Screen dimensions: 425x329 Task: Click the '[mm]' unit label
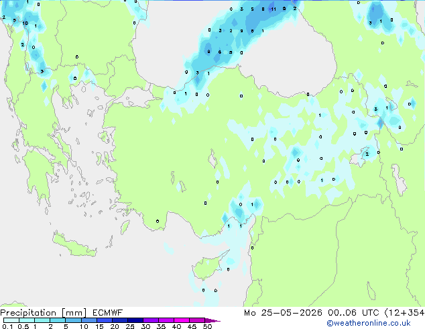coord(74,313)
